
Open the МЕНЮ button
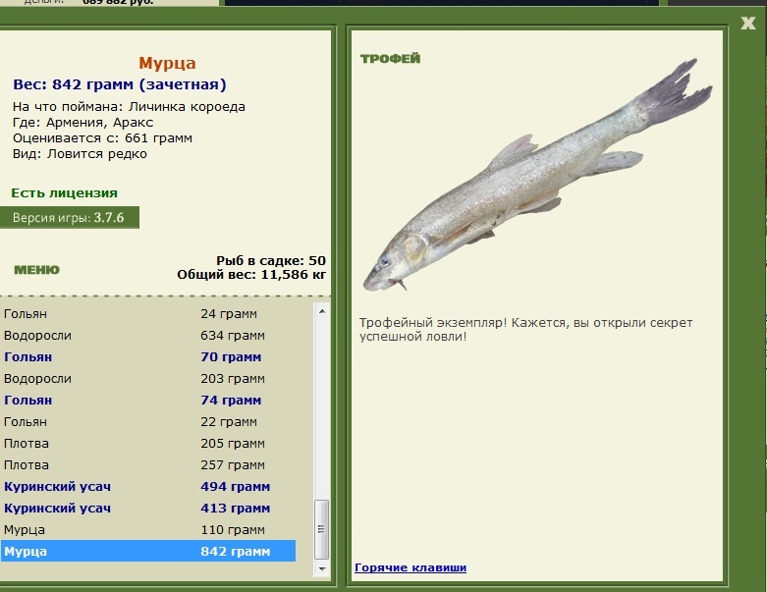click(x=36, y=270)
